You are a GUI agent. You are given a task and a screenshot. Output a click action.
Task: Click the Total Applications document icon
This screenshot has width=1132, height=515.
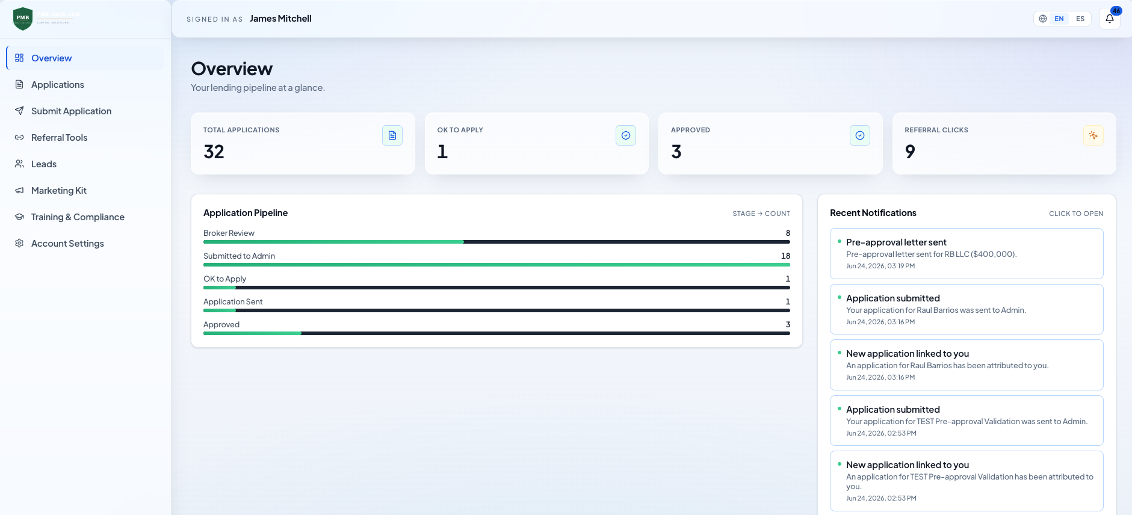tap(392, 135)
